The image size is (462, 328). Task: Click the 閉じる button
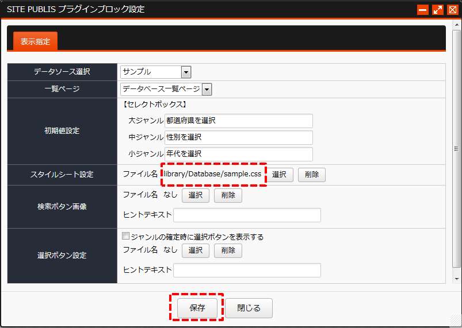click(249, 308)
